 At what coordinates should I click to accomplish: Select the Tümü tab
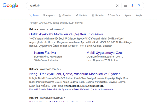point(34,15)
